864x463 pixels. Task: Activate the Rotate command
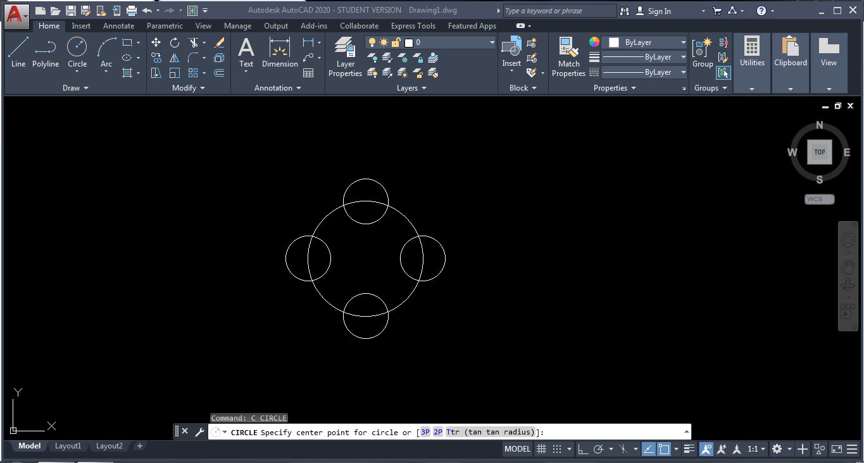tap(175, 42)
